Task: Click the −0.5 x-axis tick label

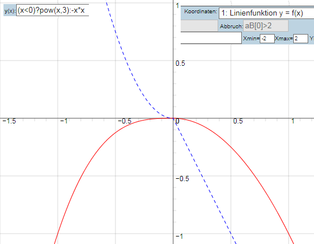Action: point(125,121)
